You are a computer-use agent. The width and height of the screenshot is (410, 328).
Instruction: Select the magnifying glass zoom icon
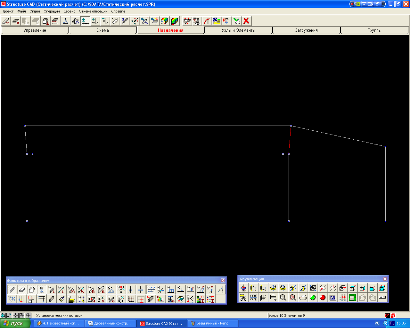[283, 298]
